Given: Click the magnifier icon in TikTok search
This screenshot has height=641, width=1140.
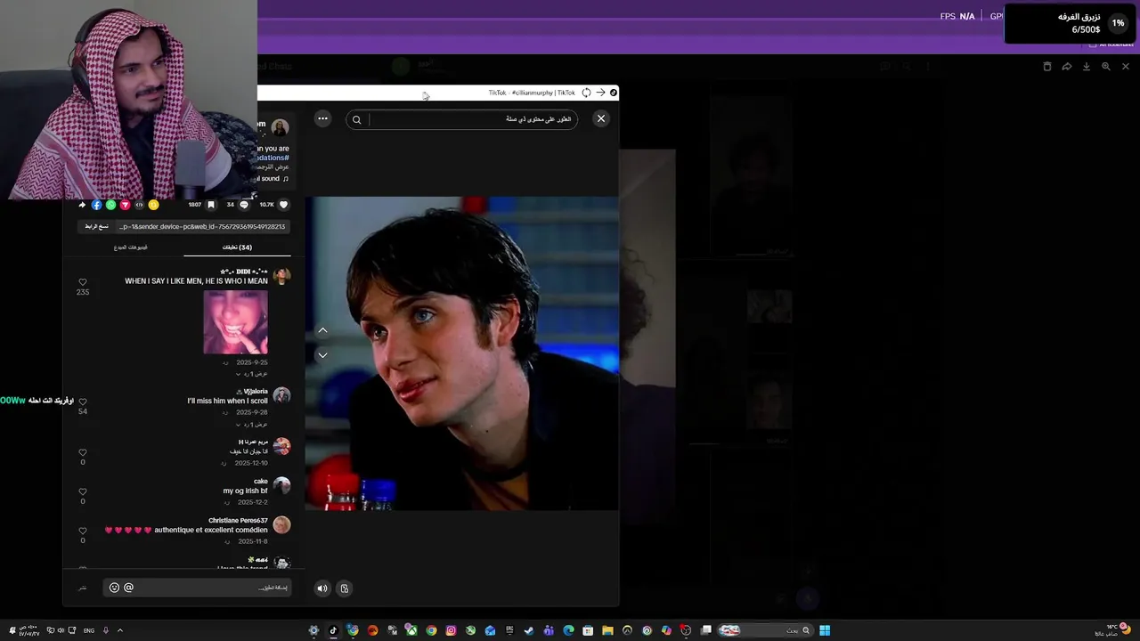Looking at the screenshot, I should click(356, 119).
